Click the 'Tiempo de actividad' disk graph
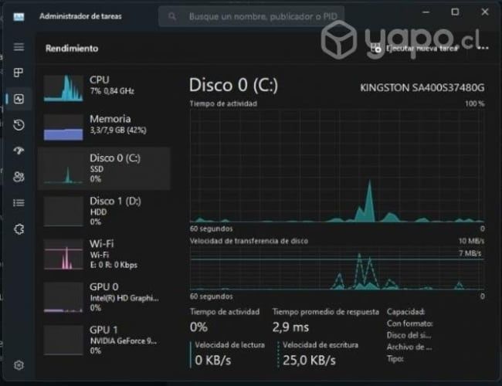502x386 pixels. click(x=337, y=166)
